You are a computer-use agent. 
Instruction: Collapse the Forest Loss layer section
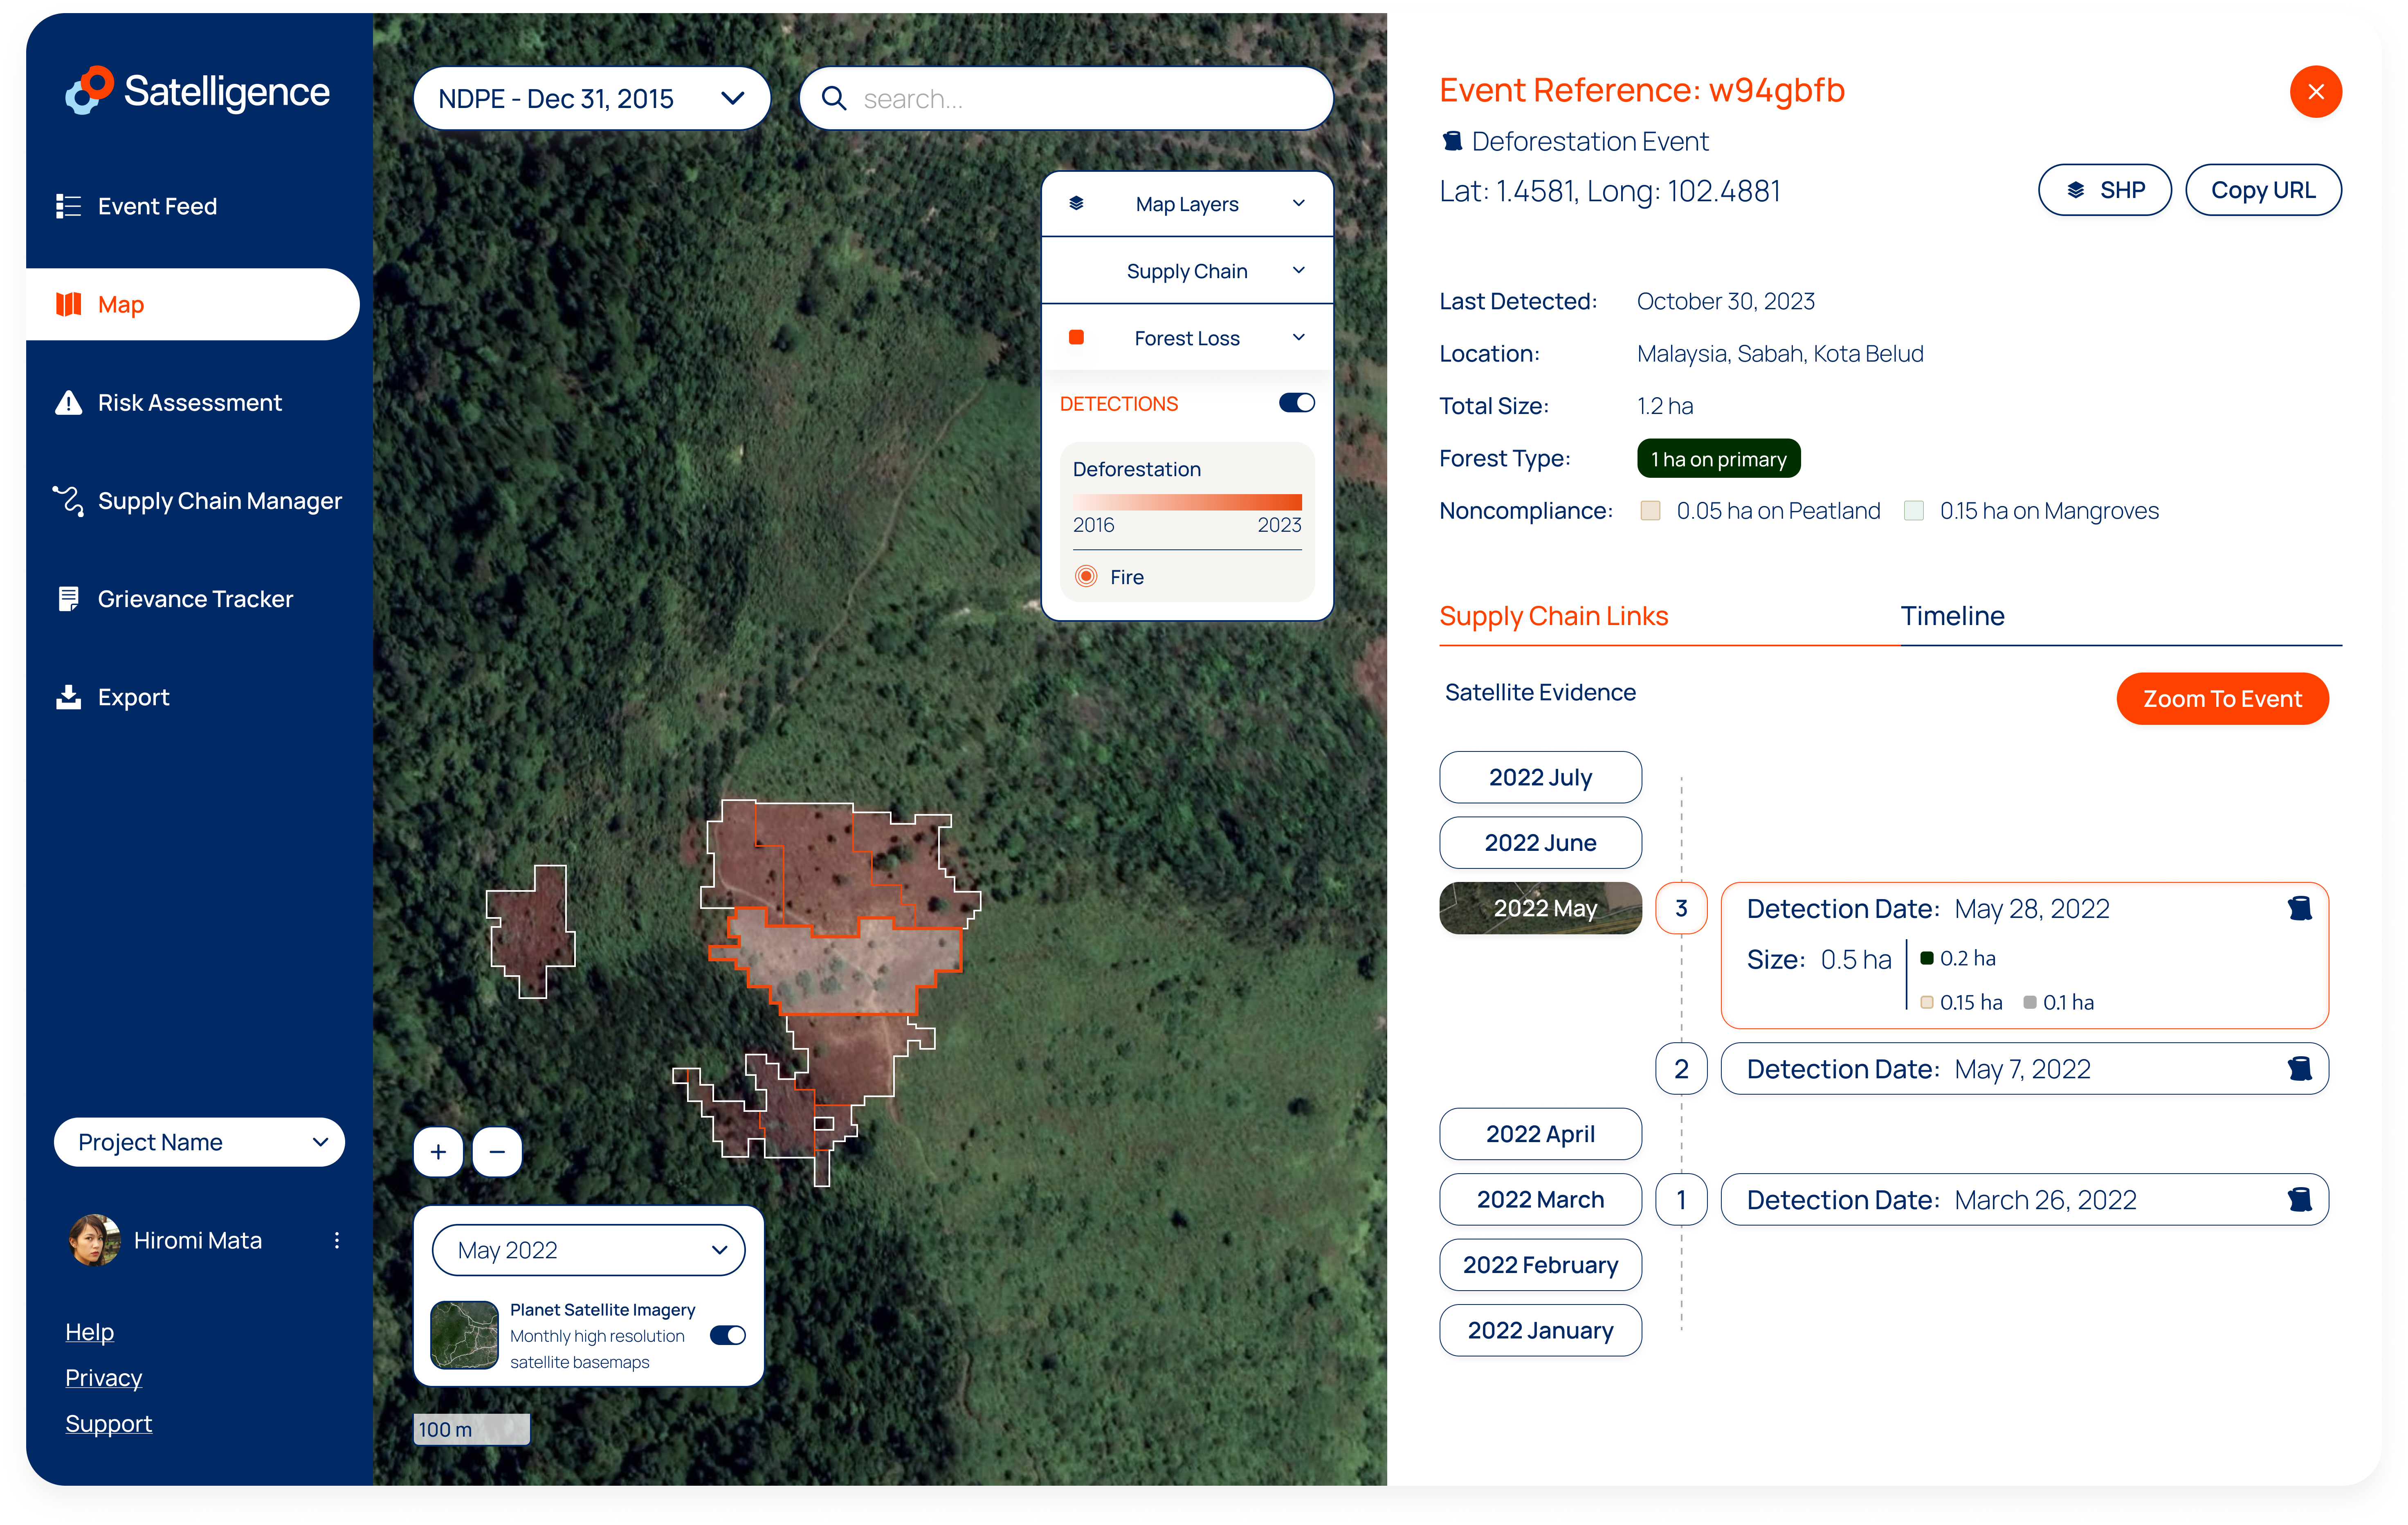pos(1298,338)
